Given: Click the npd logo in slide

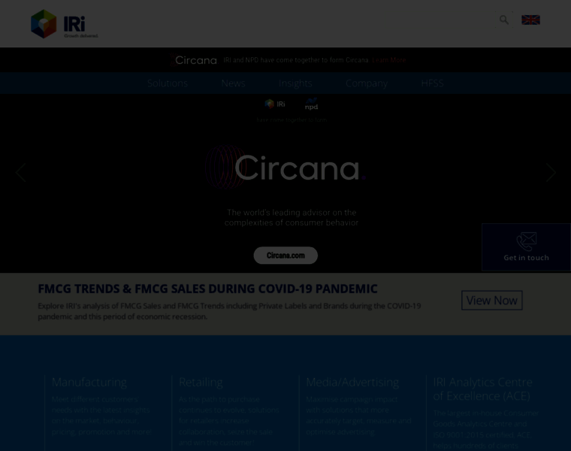Looking at the screenshot, I should point(311,104).
